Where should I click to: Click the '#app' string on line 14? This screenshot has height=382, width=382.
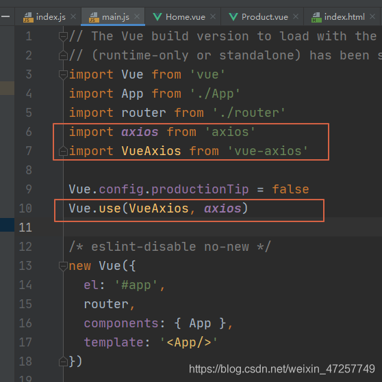pos(136,285)
